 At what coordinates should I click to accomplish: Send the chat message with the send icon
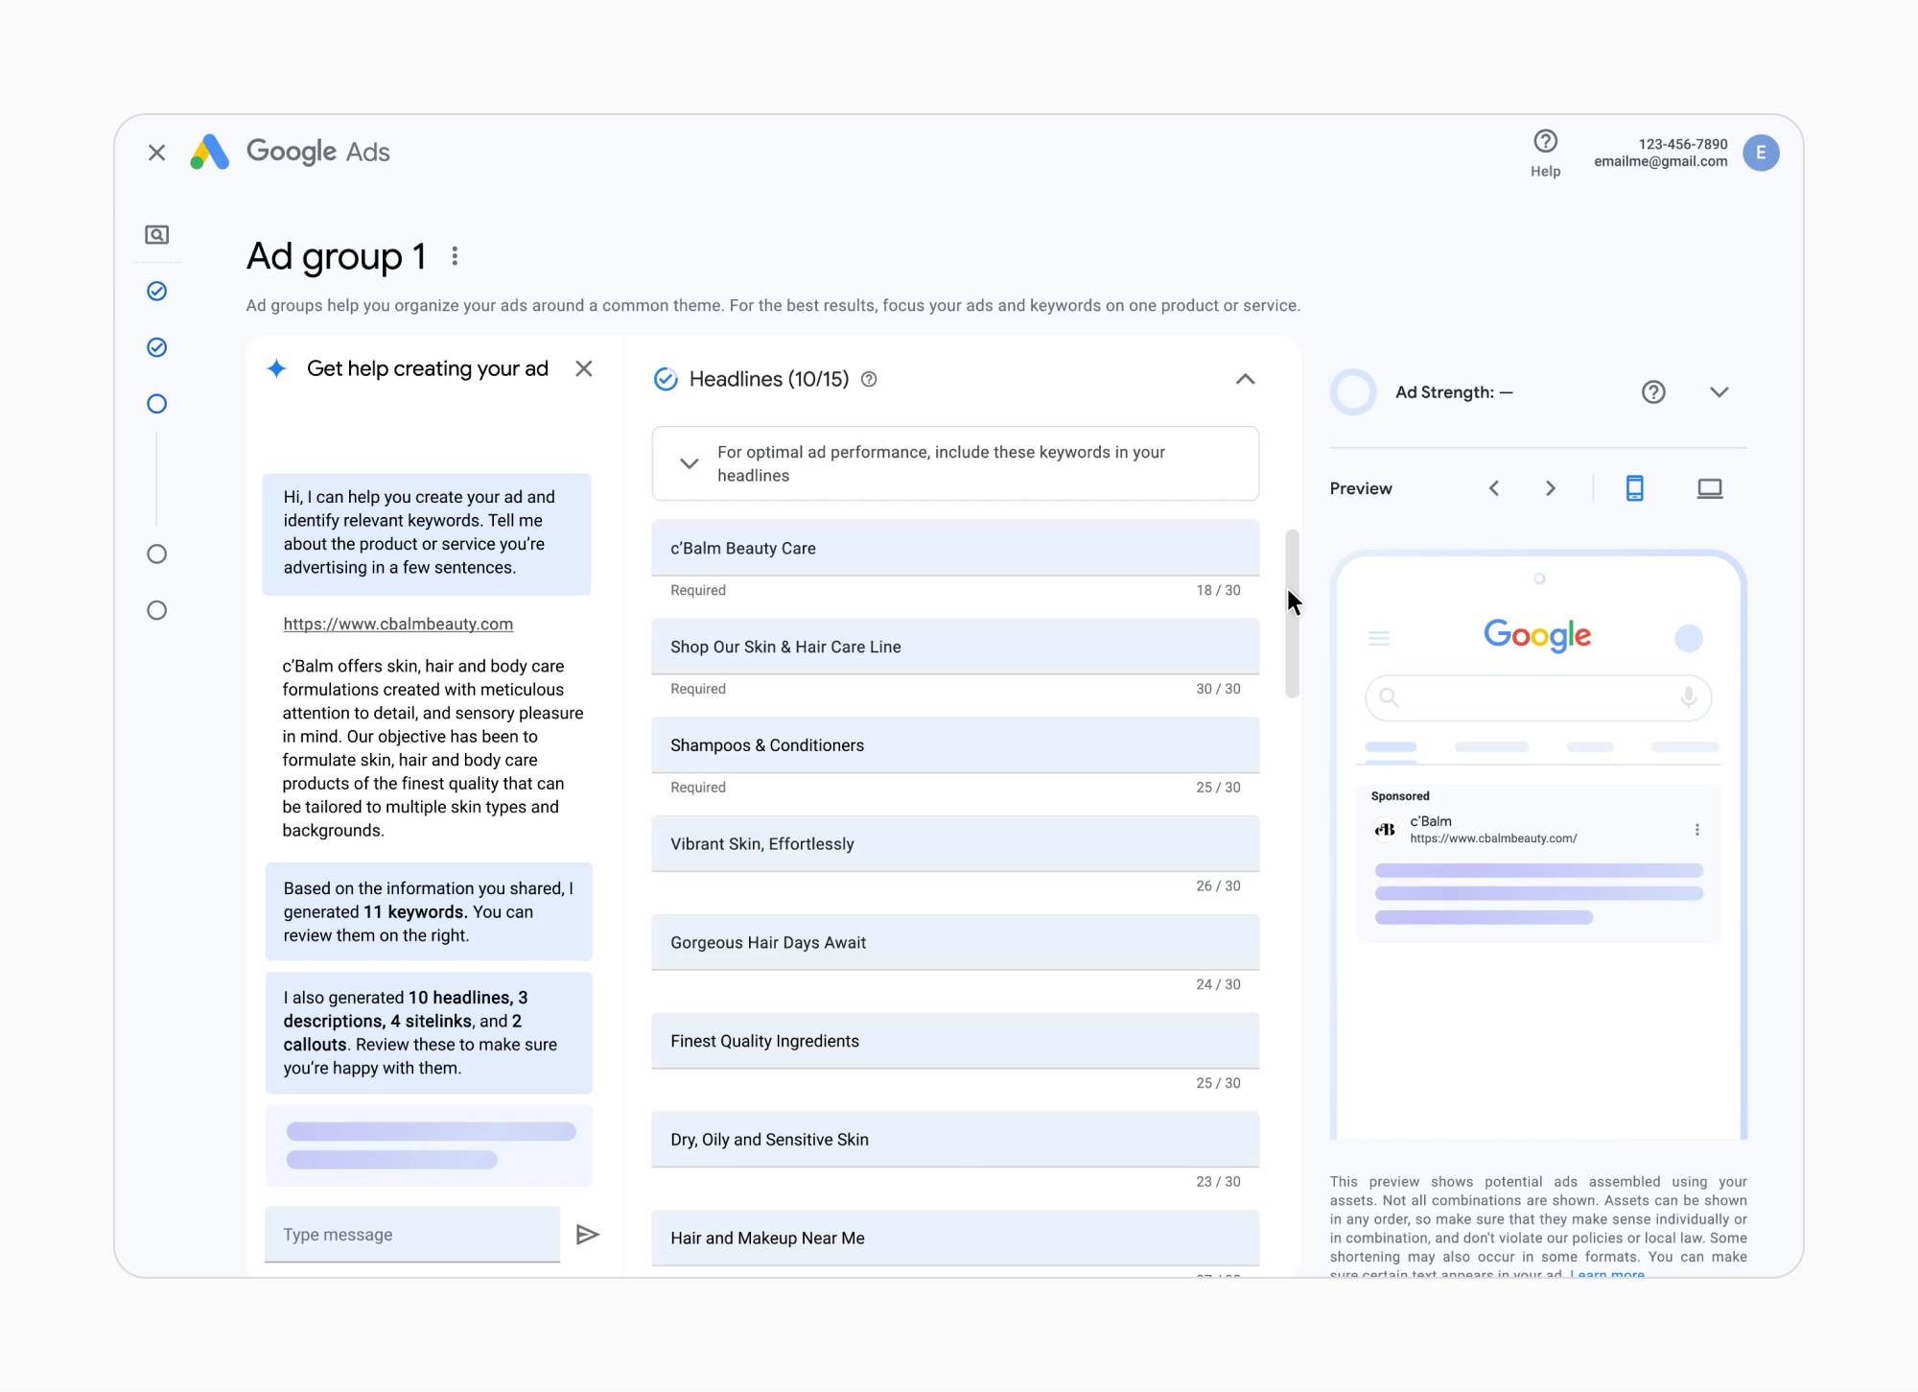click(586, 1234)
